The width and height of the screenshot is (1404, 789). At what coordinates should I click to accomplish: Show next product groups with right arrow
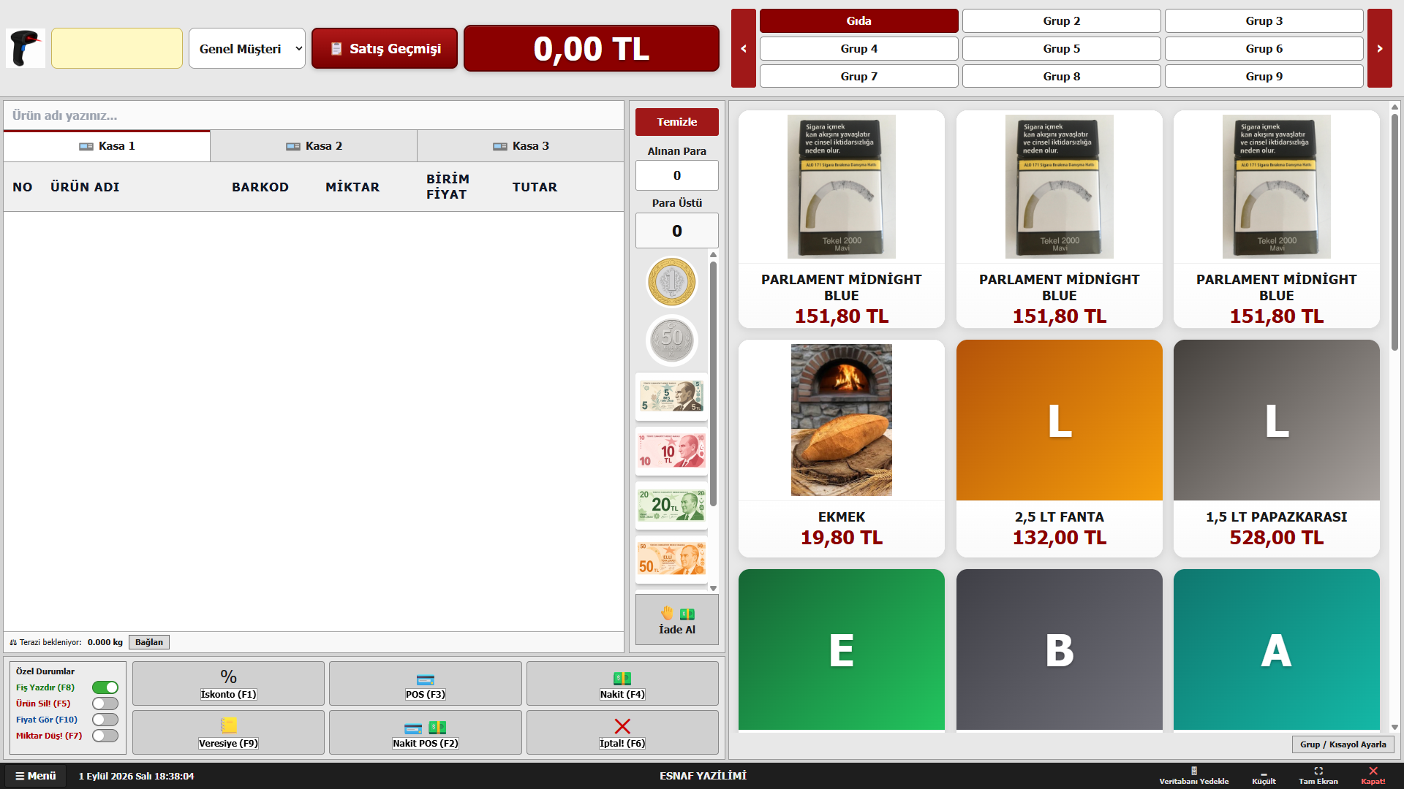click(1379, 48)
